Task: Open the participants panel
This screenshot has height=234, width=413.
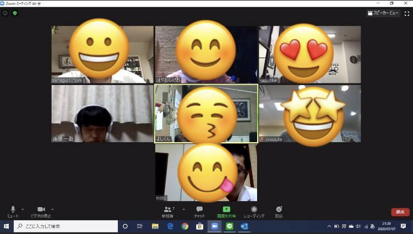Action: click(x=168, y=211)
